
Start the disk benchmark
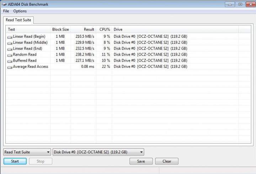(15, 161)
